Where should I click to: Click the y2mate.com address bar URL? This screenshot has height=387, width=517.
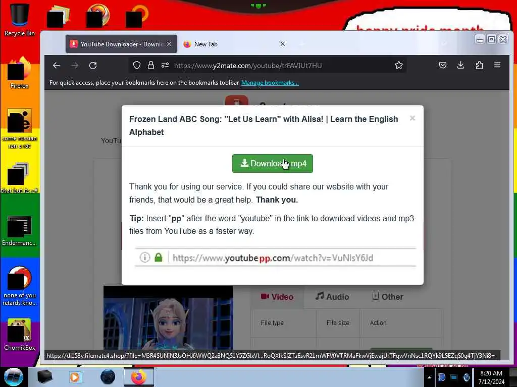coord(248,66)
